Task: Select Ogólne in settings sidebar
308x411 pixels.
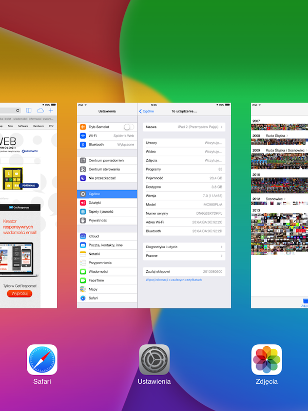Action: 107,194
